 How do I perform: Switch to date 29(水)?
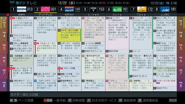pos(126,3)
